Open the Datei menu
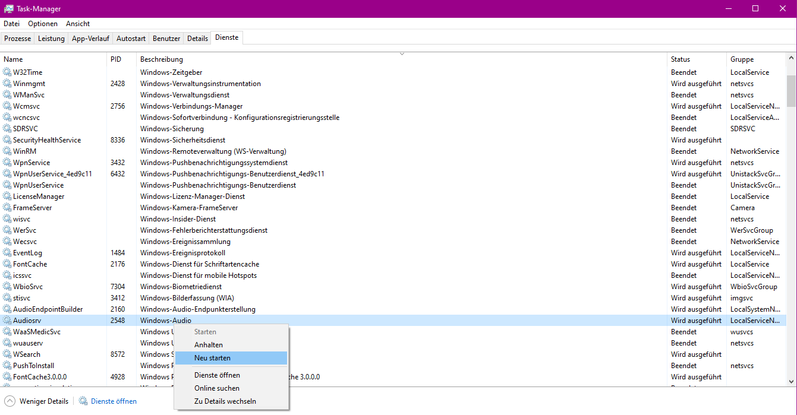This screenshot has width=797, height=415. pyautogui.click(x=11, y=24)
